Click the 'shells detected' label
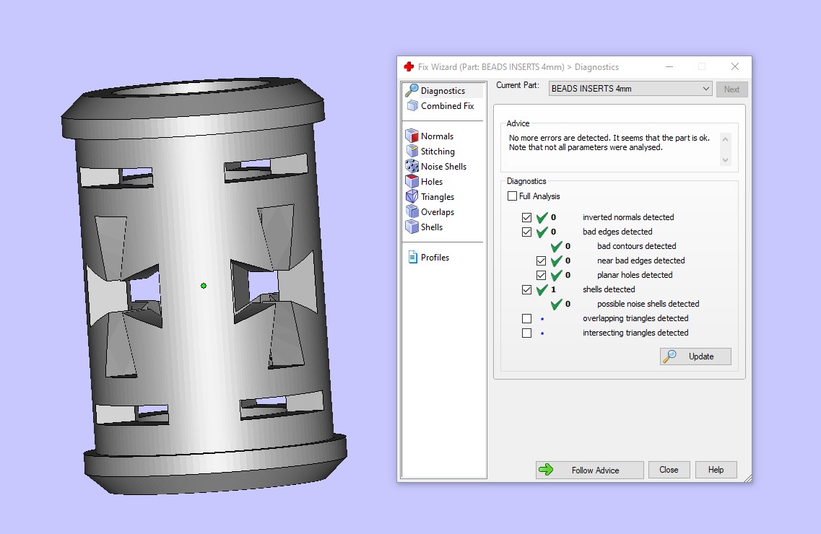 coord(609,289)
